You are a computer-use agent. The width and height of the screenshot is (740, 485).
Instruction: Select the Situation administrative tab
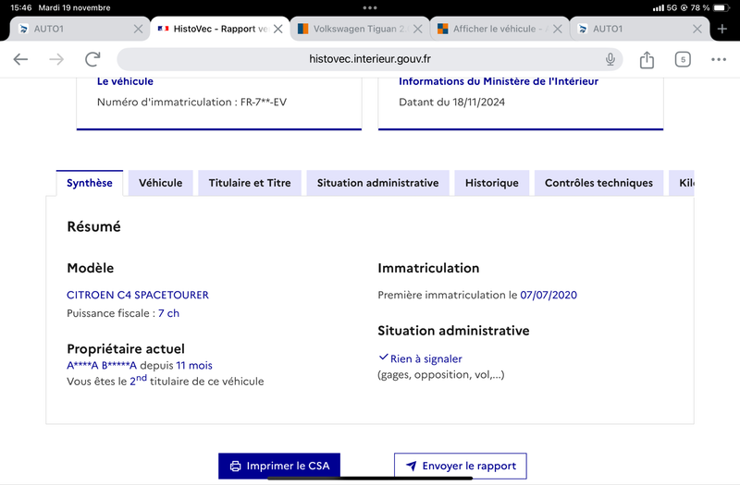(x=377, y=183)
